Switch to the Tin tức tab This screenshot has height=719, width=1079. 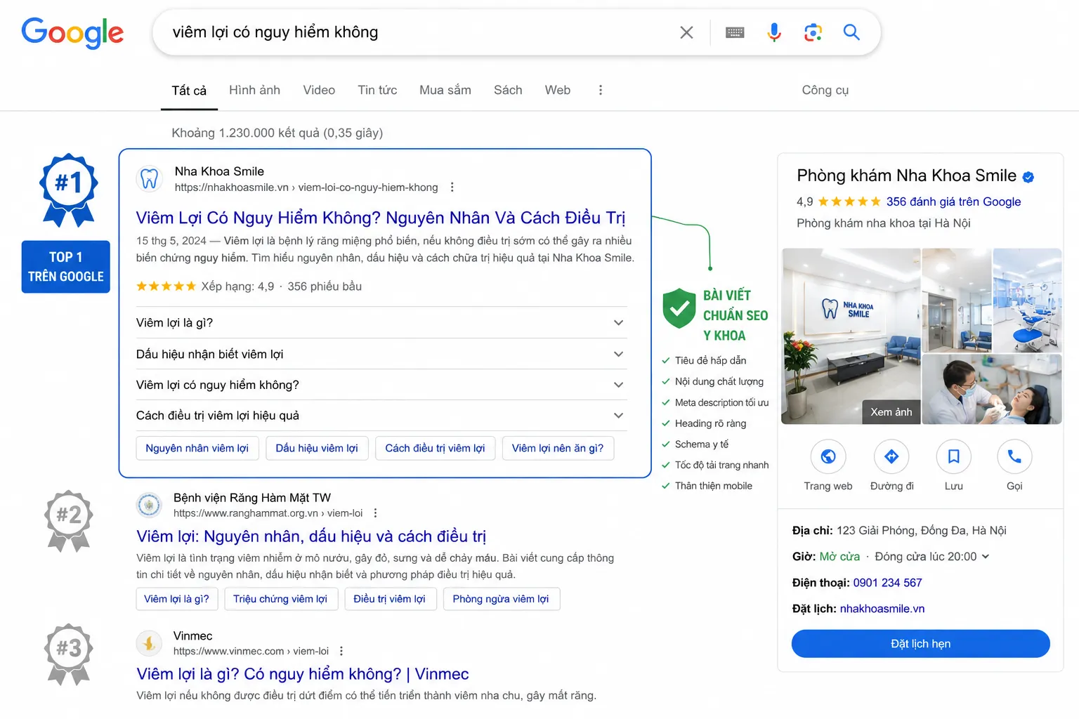[377, 90]
